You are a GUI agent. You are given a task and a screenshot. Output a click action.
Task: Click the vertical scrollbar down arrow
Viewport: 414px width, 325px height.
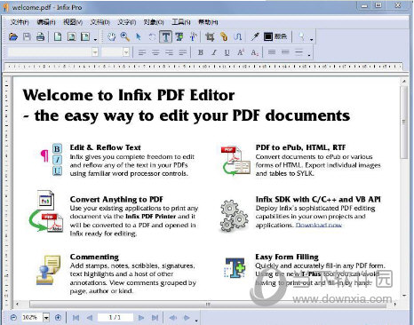point(404,296)
